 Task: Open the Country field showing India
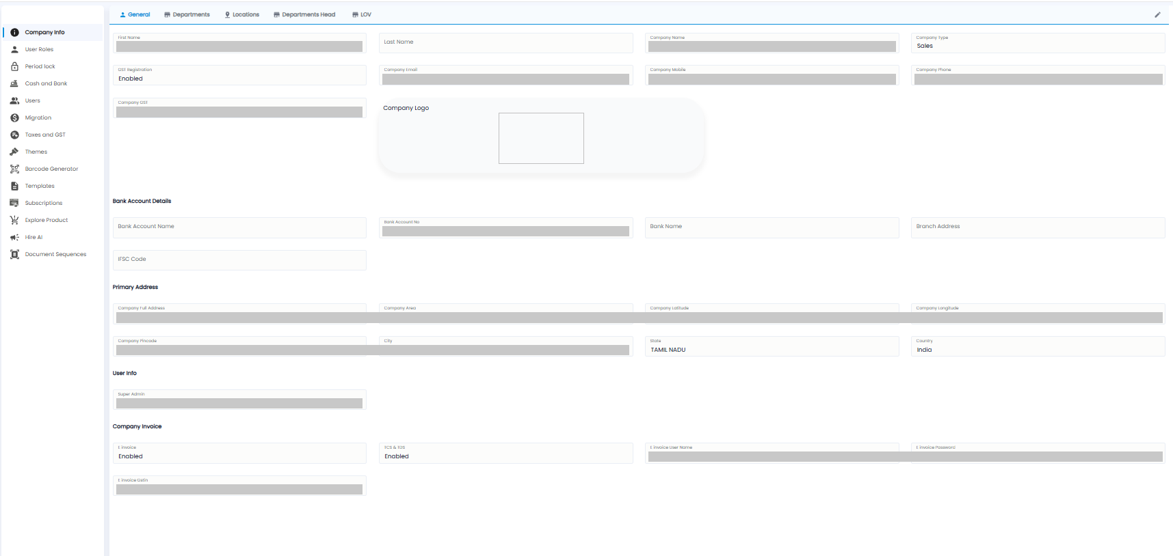pos(1038,346)
